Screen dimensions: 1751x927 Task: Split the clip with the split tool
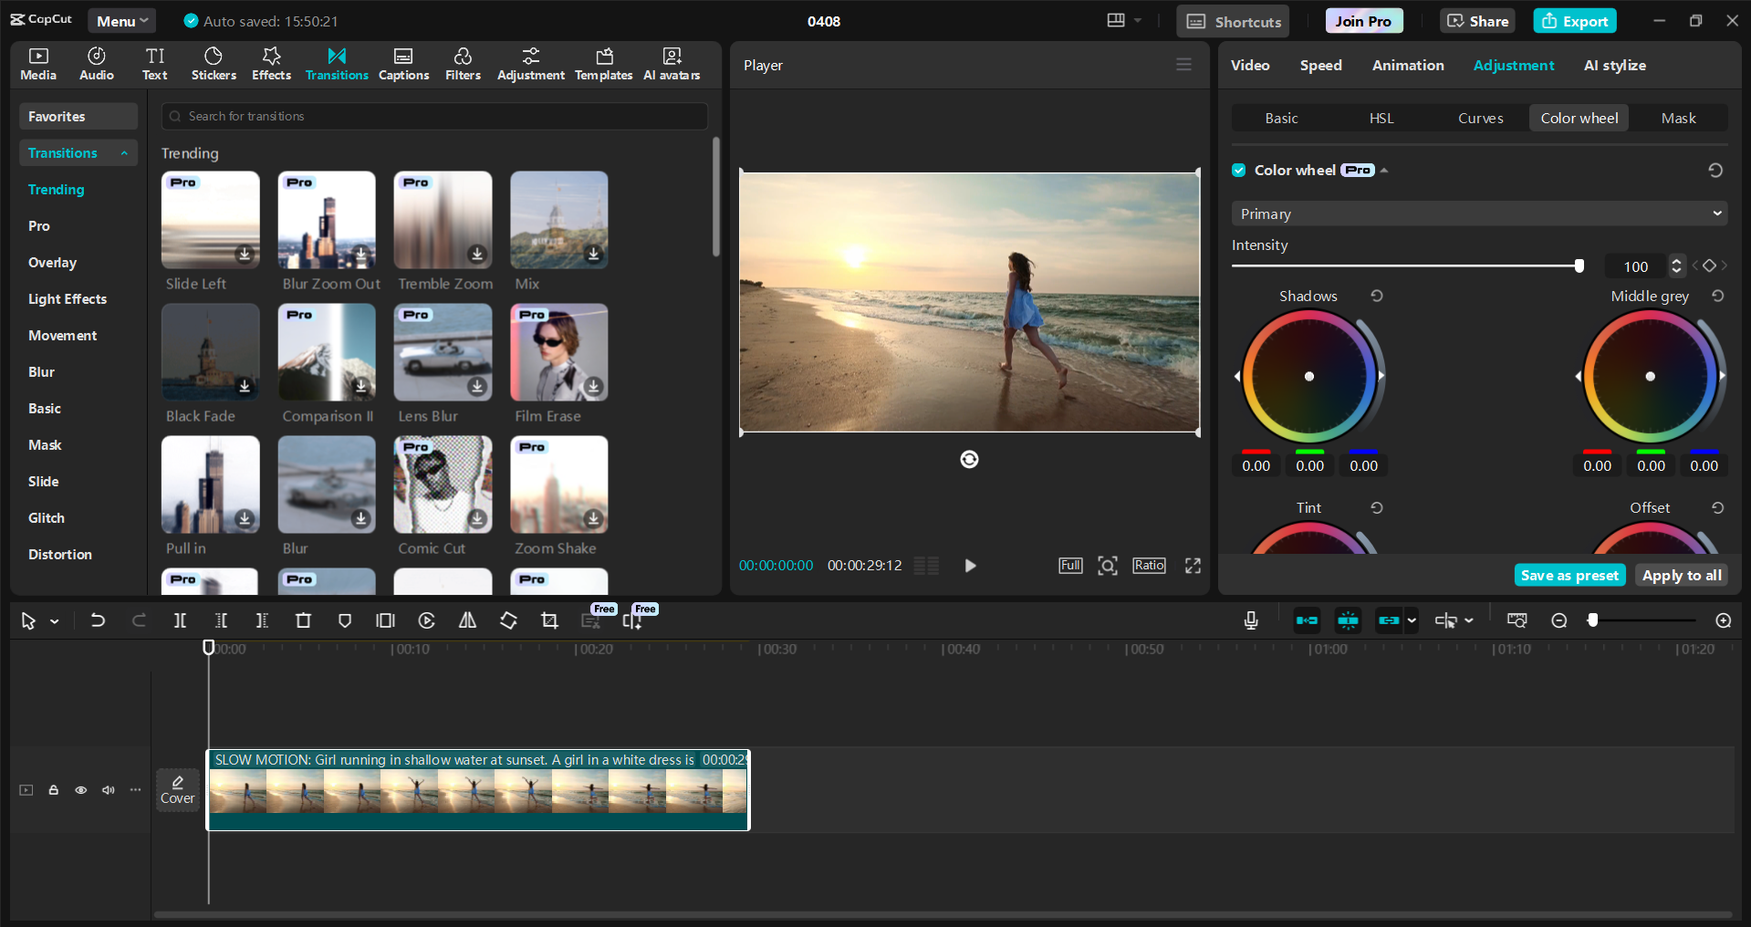point(180,620)
